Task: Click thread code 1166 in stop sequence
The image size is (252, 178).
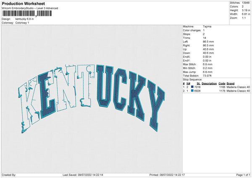Action: 222,87
